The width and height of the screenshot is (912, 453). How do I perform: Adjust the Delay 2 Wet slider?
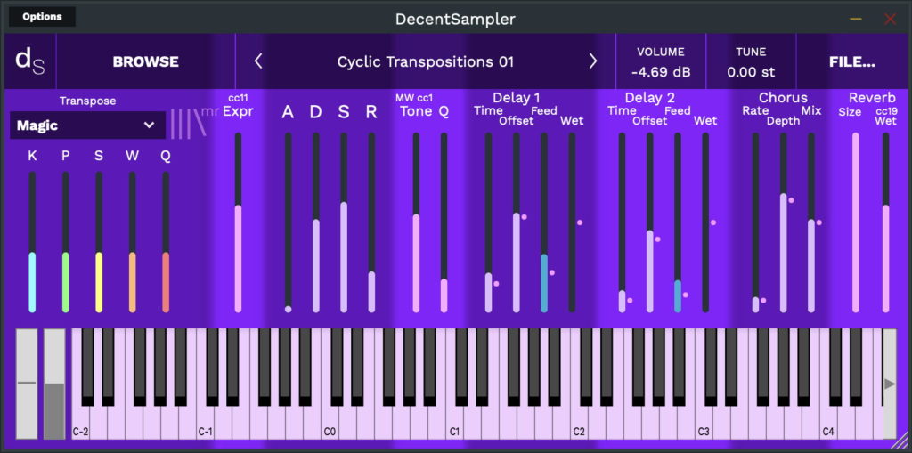[x=705, y=222]
